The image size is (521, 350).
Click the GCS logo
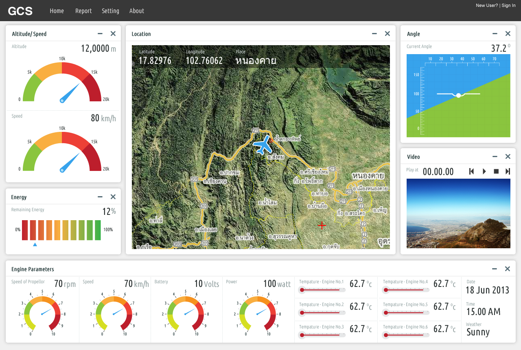click(20, 11)
